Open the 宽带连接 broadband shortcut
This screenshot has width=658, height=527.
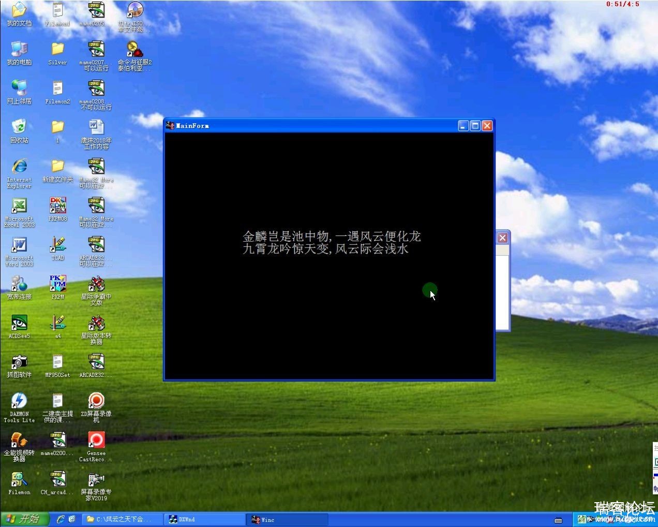coord(19,288)
